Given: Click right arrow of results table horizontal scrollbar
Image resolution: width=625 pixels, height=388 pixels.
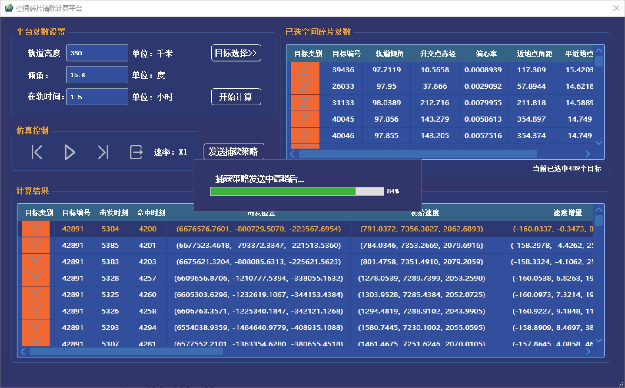Looking at the screenshot, I should point(588,351).
